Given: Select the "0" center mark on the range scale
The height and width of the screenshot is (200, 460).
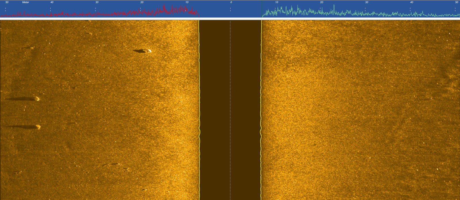Looking at the screenshot, I should click(231, 2).
